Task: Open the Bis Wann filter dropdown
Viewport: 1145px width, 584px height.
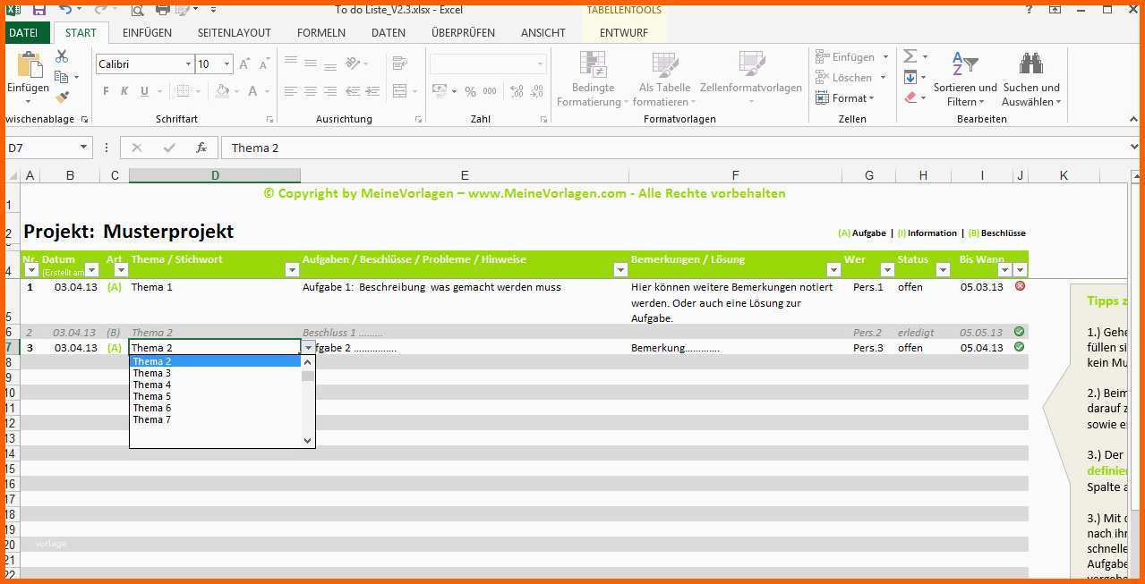Action: click(x=1004, y=269)
